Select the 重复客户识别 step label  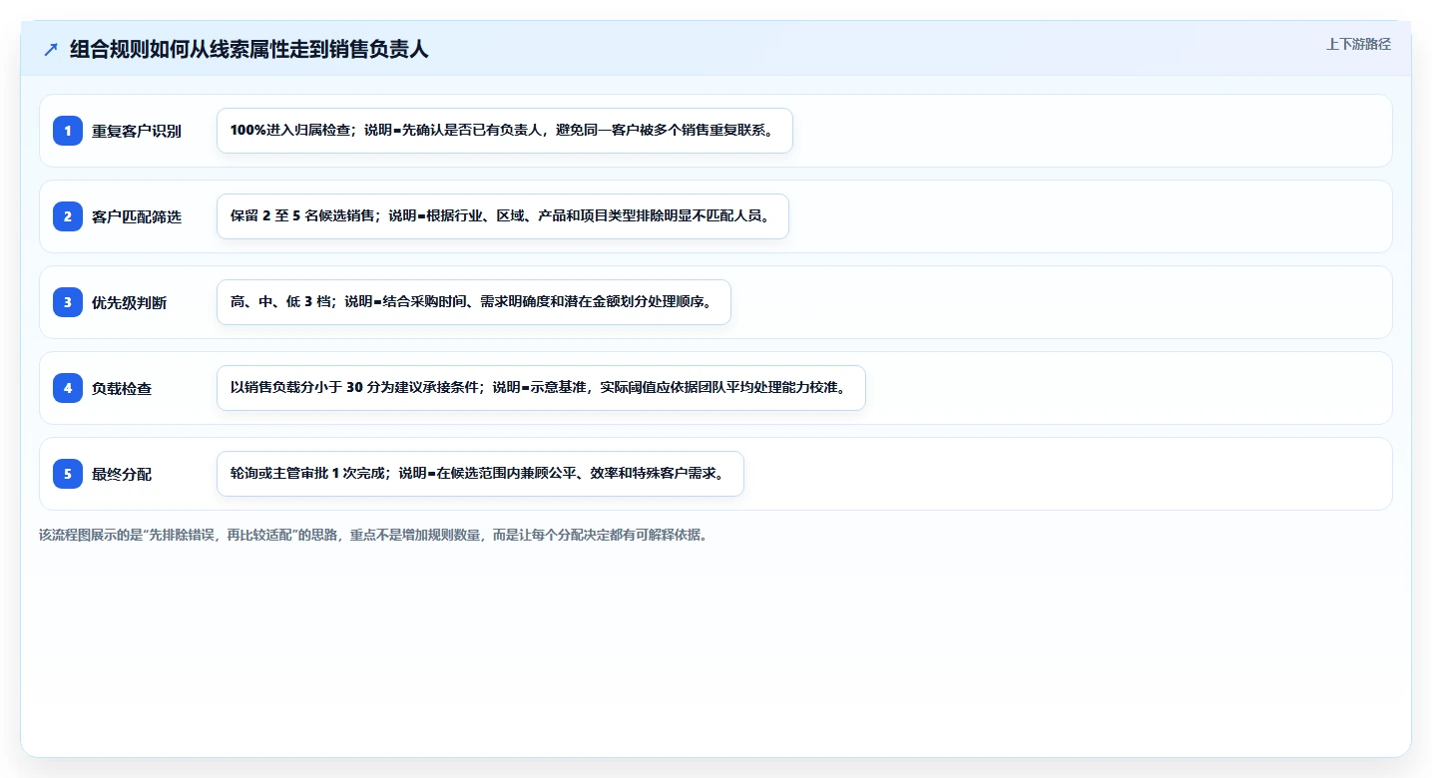[137, 131]
